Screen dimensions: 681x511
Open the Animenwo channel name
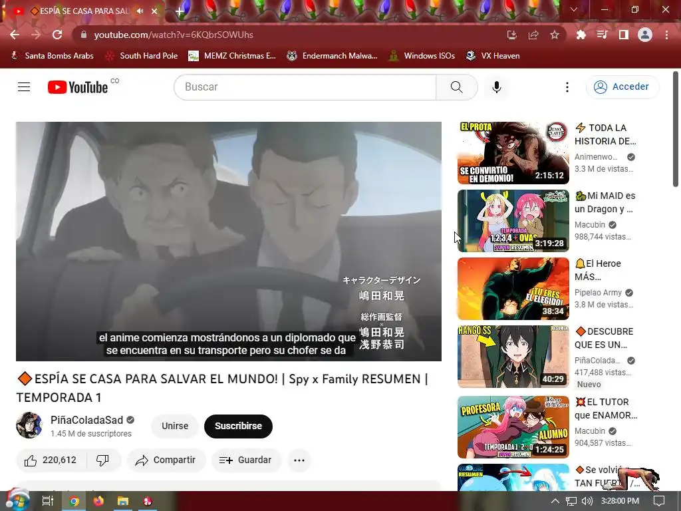596,157
